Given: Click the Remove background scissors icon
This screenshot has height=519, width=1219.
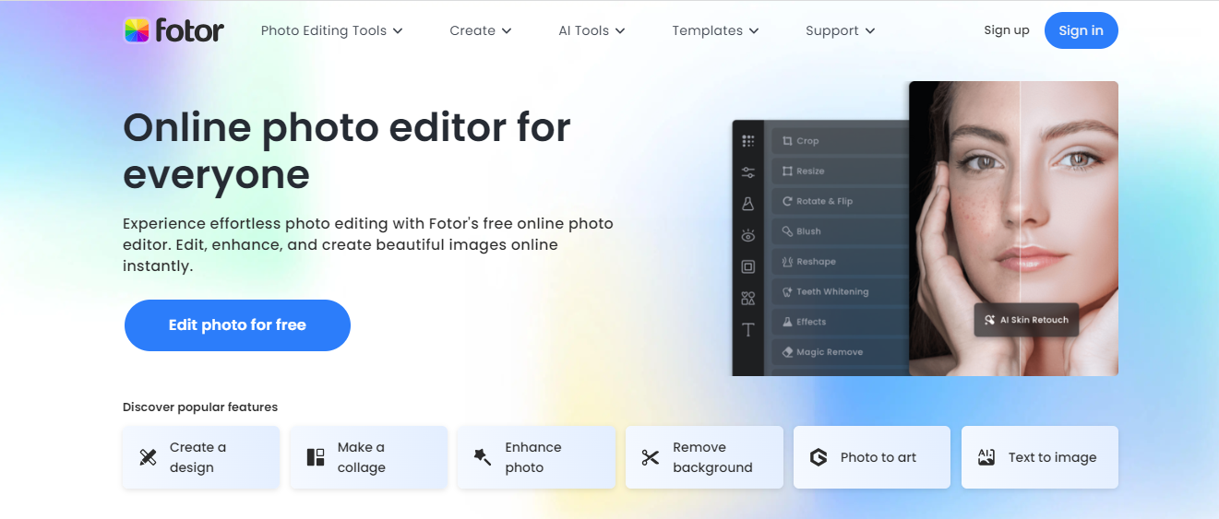Looking at the screenshot, I should 651,457.
